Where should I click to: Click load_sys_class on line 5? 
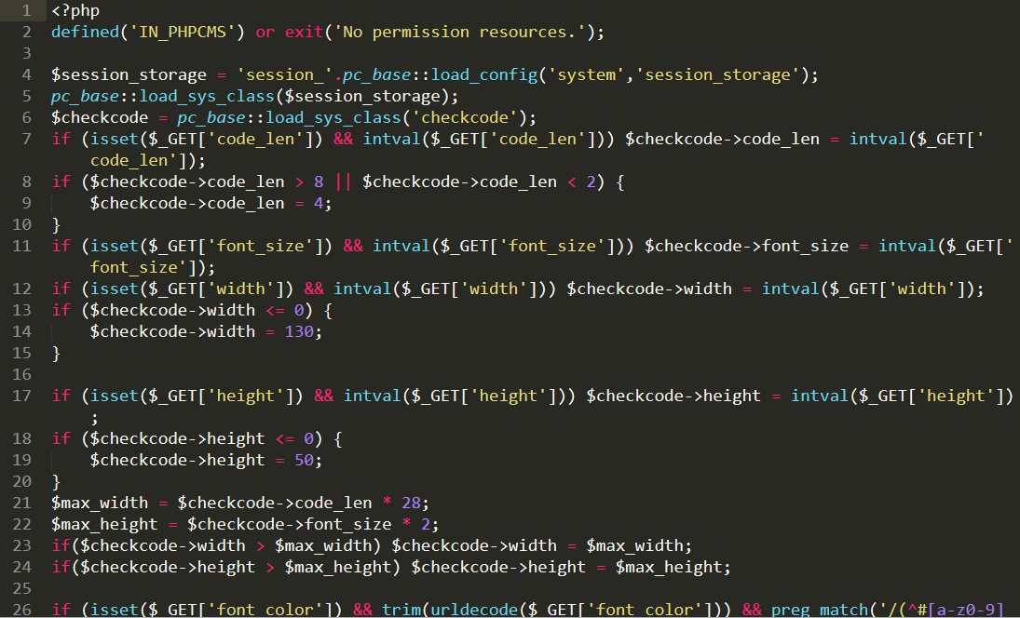pyautogui.click(x=207, y=96)
